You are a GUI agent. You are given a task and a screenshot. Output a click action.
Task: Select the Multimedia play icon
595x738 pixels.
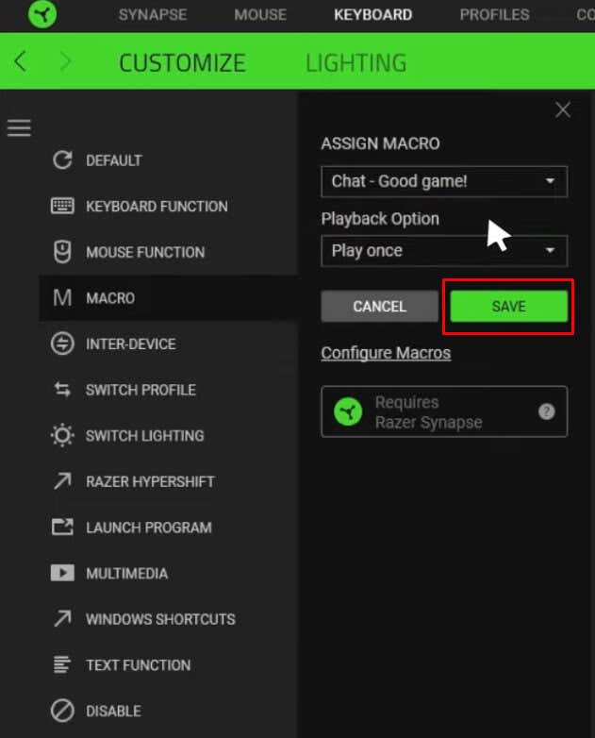[62, 573]
